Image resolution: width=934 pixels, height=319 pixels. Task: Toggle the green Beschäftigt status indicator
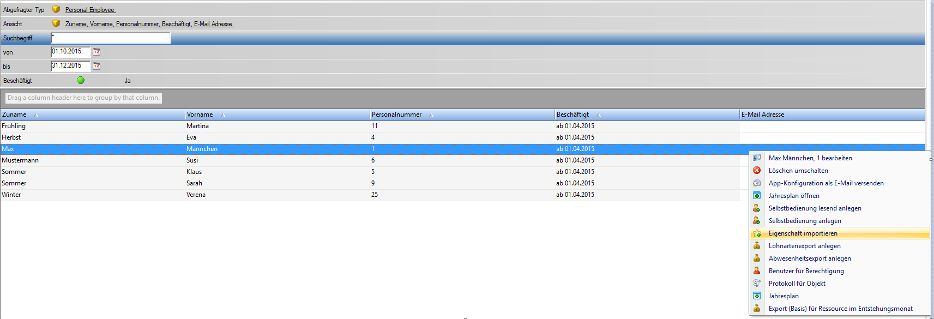point(81,80)
